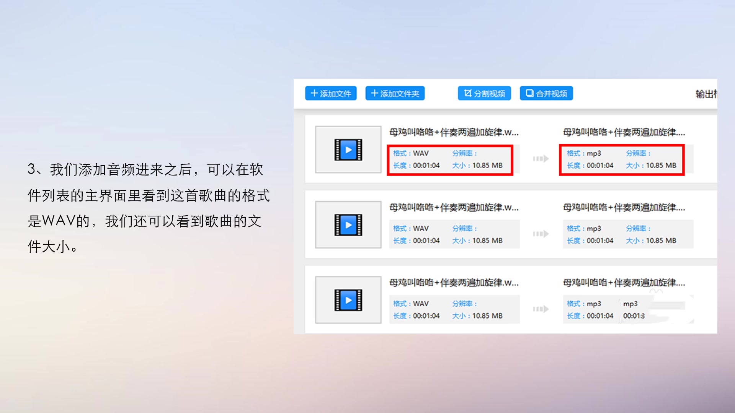Click the second row output filename
Image resolution: width=735 pixels, height=413 pixels.
(624, 208)
